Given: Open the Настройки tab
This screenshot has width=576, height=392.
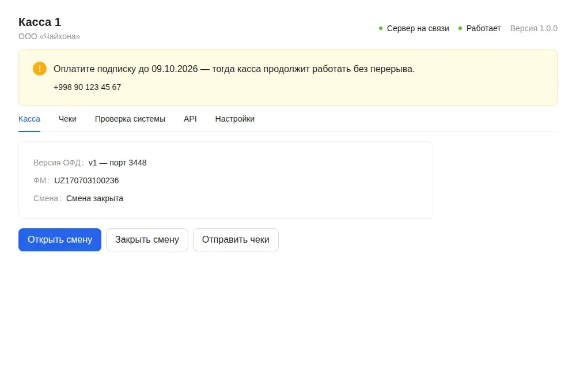Looking at the screenshot, I should (x=235, y=119).
